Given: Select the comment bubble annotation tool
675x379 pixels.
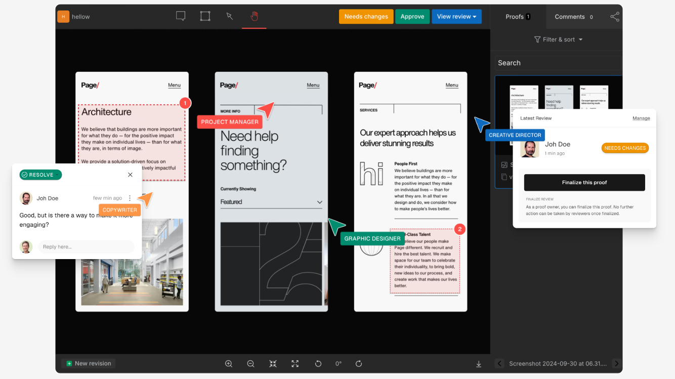Looking at the screenshot, I should coord(181,16).
